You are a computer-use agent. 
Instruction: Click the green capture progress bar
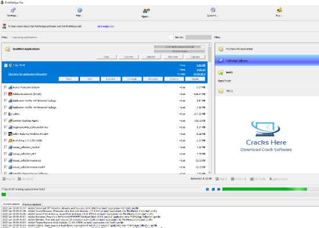tap(264, 189)
